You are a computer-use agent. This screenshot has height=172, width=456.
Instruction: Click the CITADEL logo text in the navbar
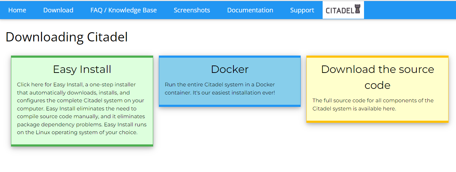pyautogui.click(x=340, y=11)
